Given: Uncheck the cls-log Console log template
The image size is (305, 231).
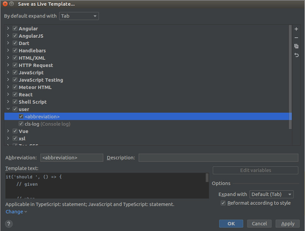Looking at the screenshot, I should [21, 124].
